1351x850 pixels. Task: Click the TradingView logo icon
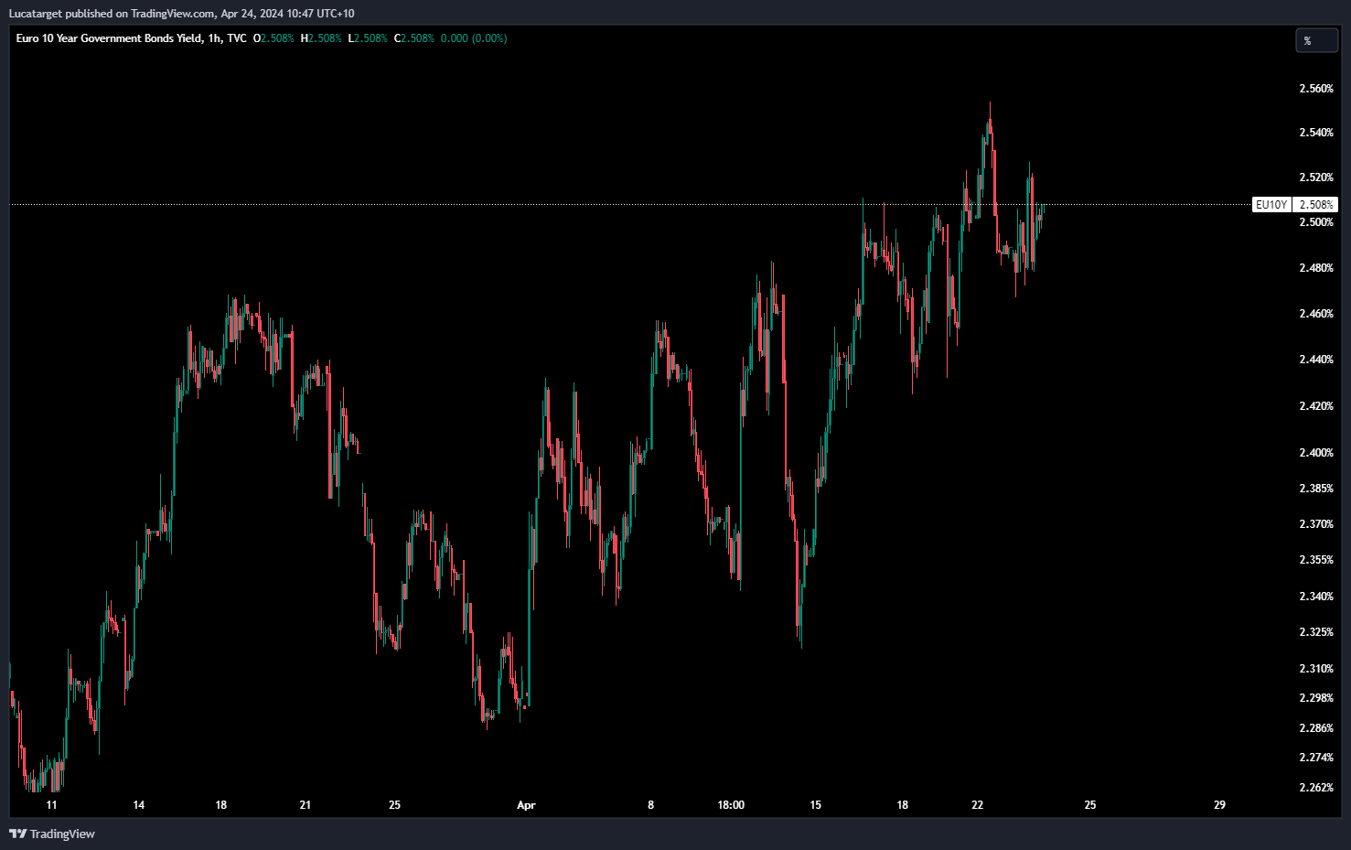[x=17, y=834]
